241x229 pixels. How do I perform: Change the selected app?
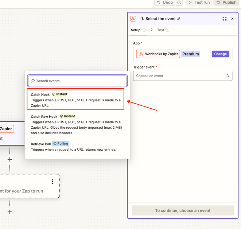point(221,54)
